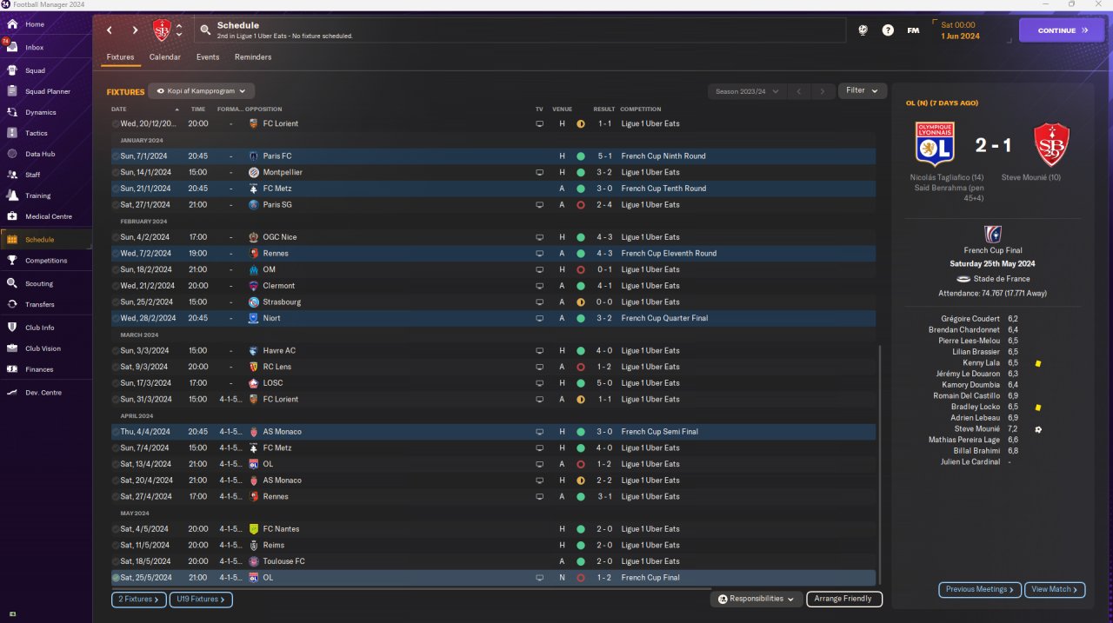Go forward with the right arrow

(x=135, y=30)
